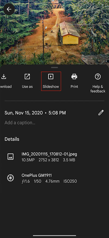Select the Slideshow label
The height and width of the screenshot is (238, 109).
coord(51,86)
